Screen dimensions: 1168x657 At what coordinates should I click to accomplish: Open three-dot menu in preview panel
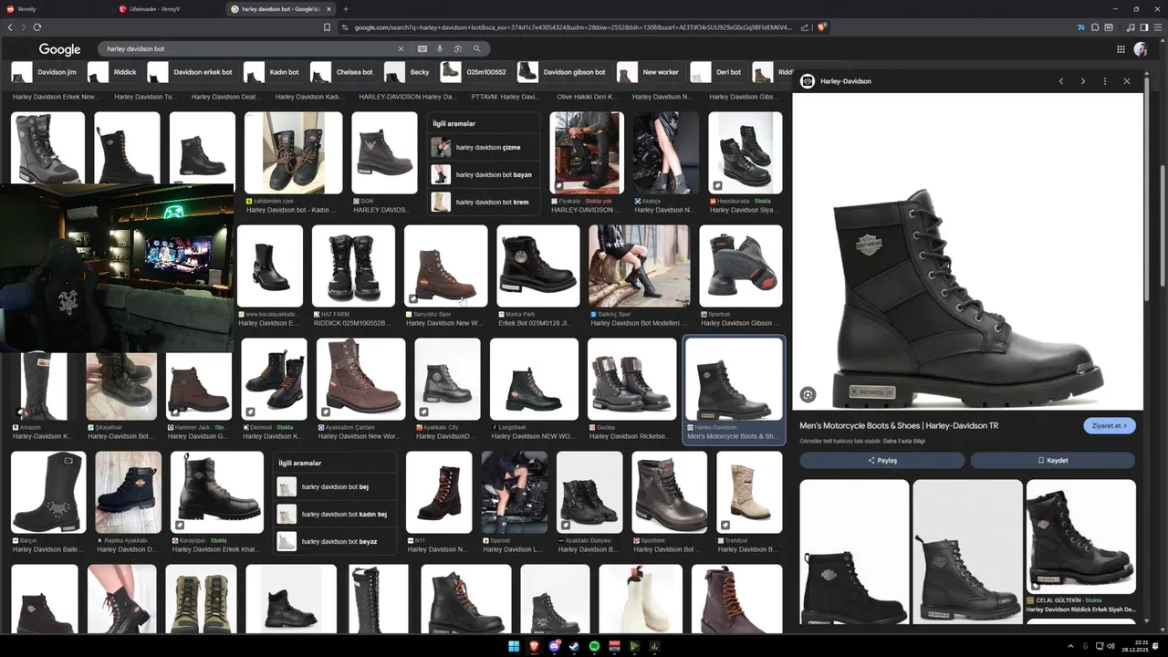point(1105,81)
